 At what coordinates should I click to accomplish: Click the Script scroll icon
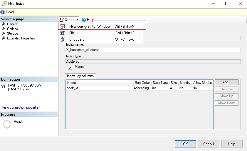[x=62, y=20]
